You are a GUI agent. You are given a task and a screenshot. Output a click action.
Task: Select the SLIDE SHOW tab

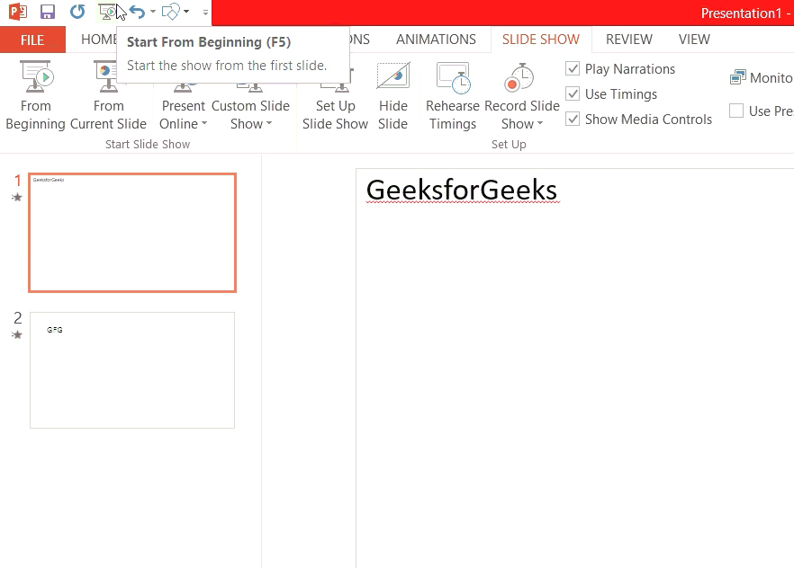point(541,40)
